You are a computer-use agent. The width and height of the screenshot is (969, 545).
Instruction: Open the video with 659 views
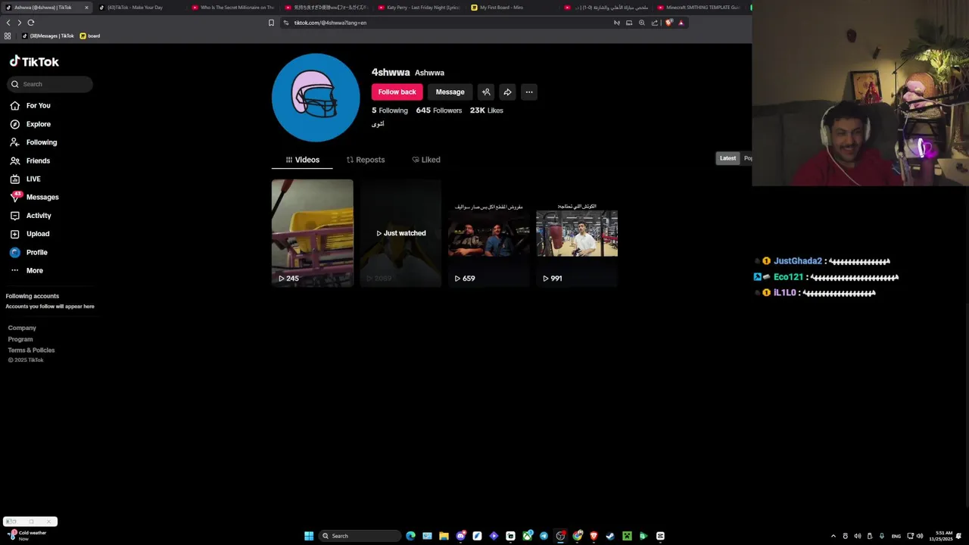(x=488, y=233)
